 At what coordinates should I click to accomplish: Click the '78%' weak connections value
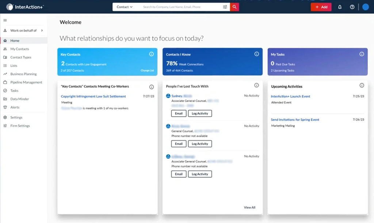click(x=172, y=63)
